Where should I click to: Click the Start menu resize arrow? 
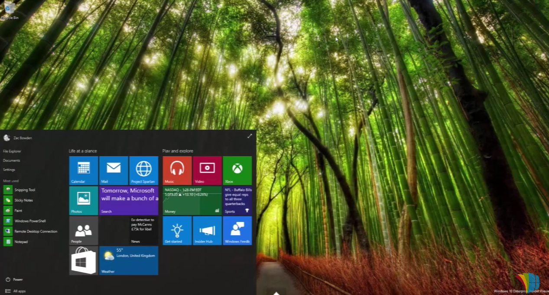[250, 136]
